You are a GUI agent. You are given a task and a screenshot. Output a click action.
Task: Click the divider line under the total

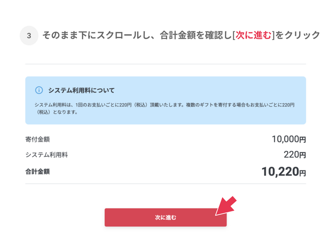coord(165,183)
